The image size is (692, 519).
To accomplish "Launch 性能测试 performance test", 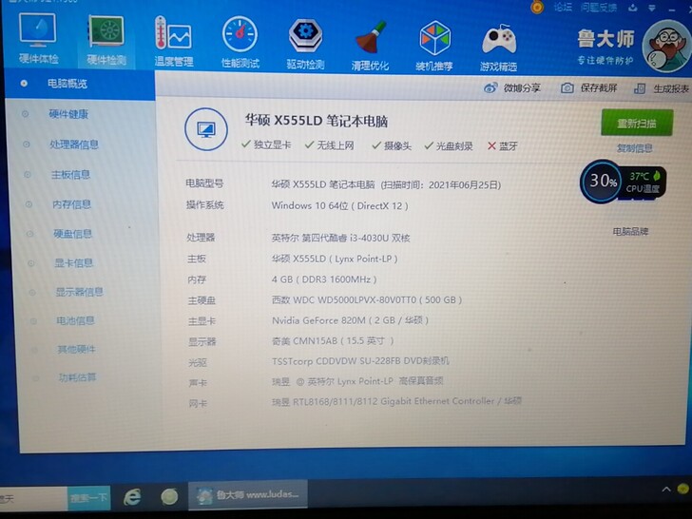I will pyautogui.click(x=240, y=43).
